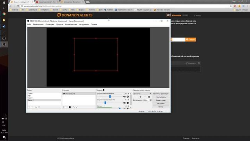Open source properties gear in Sources panel
This screenshot has height=141, width=250.
coord(70,107)
